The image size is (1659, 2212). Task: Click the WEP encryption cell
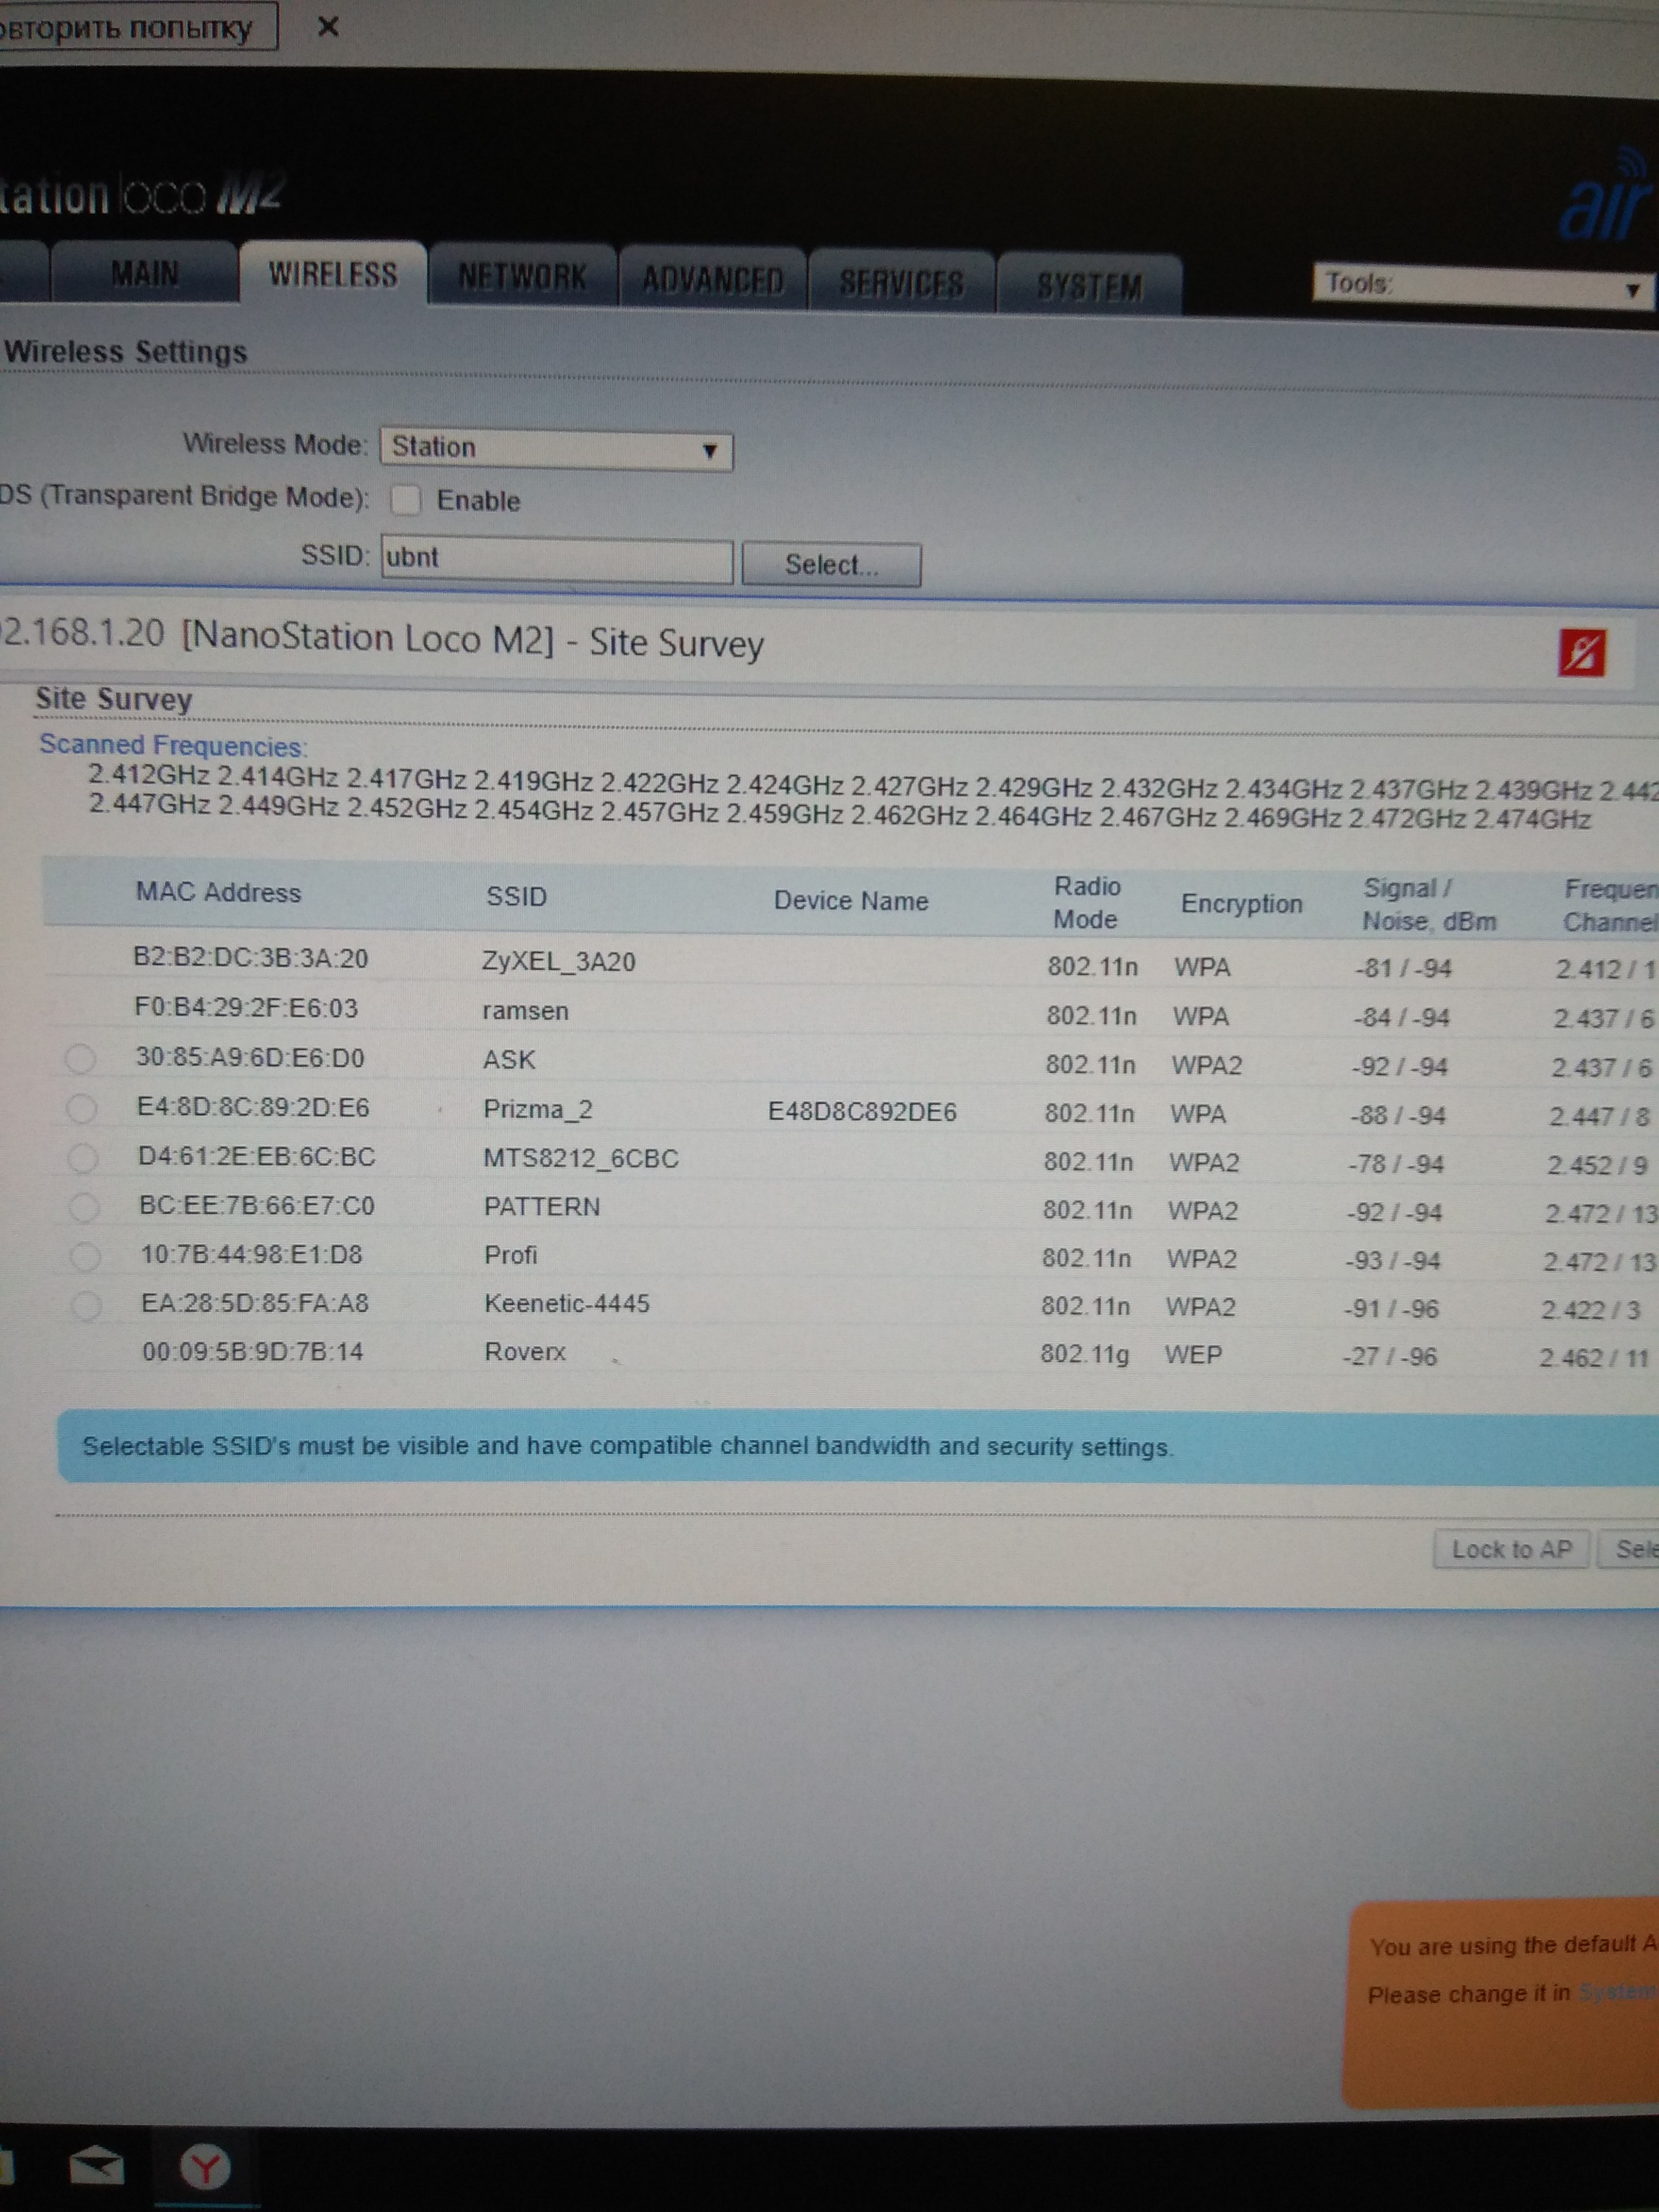tap(1193, 1354)
